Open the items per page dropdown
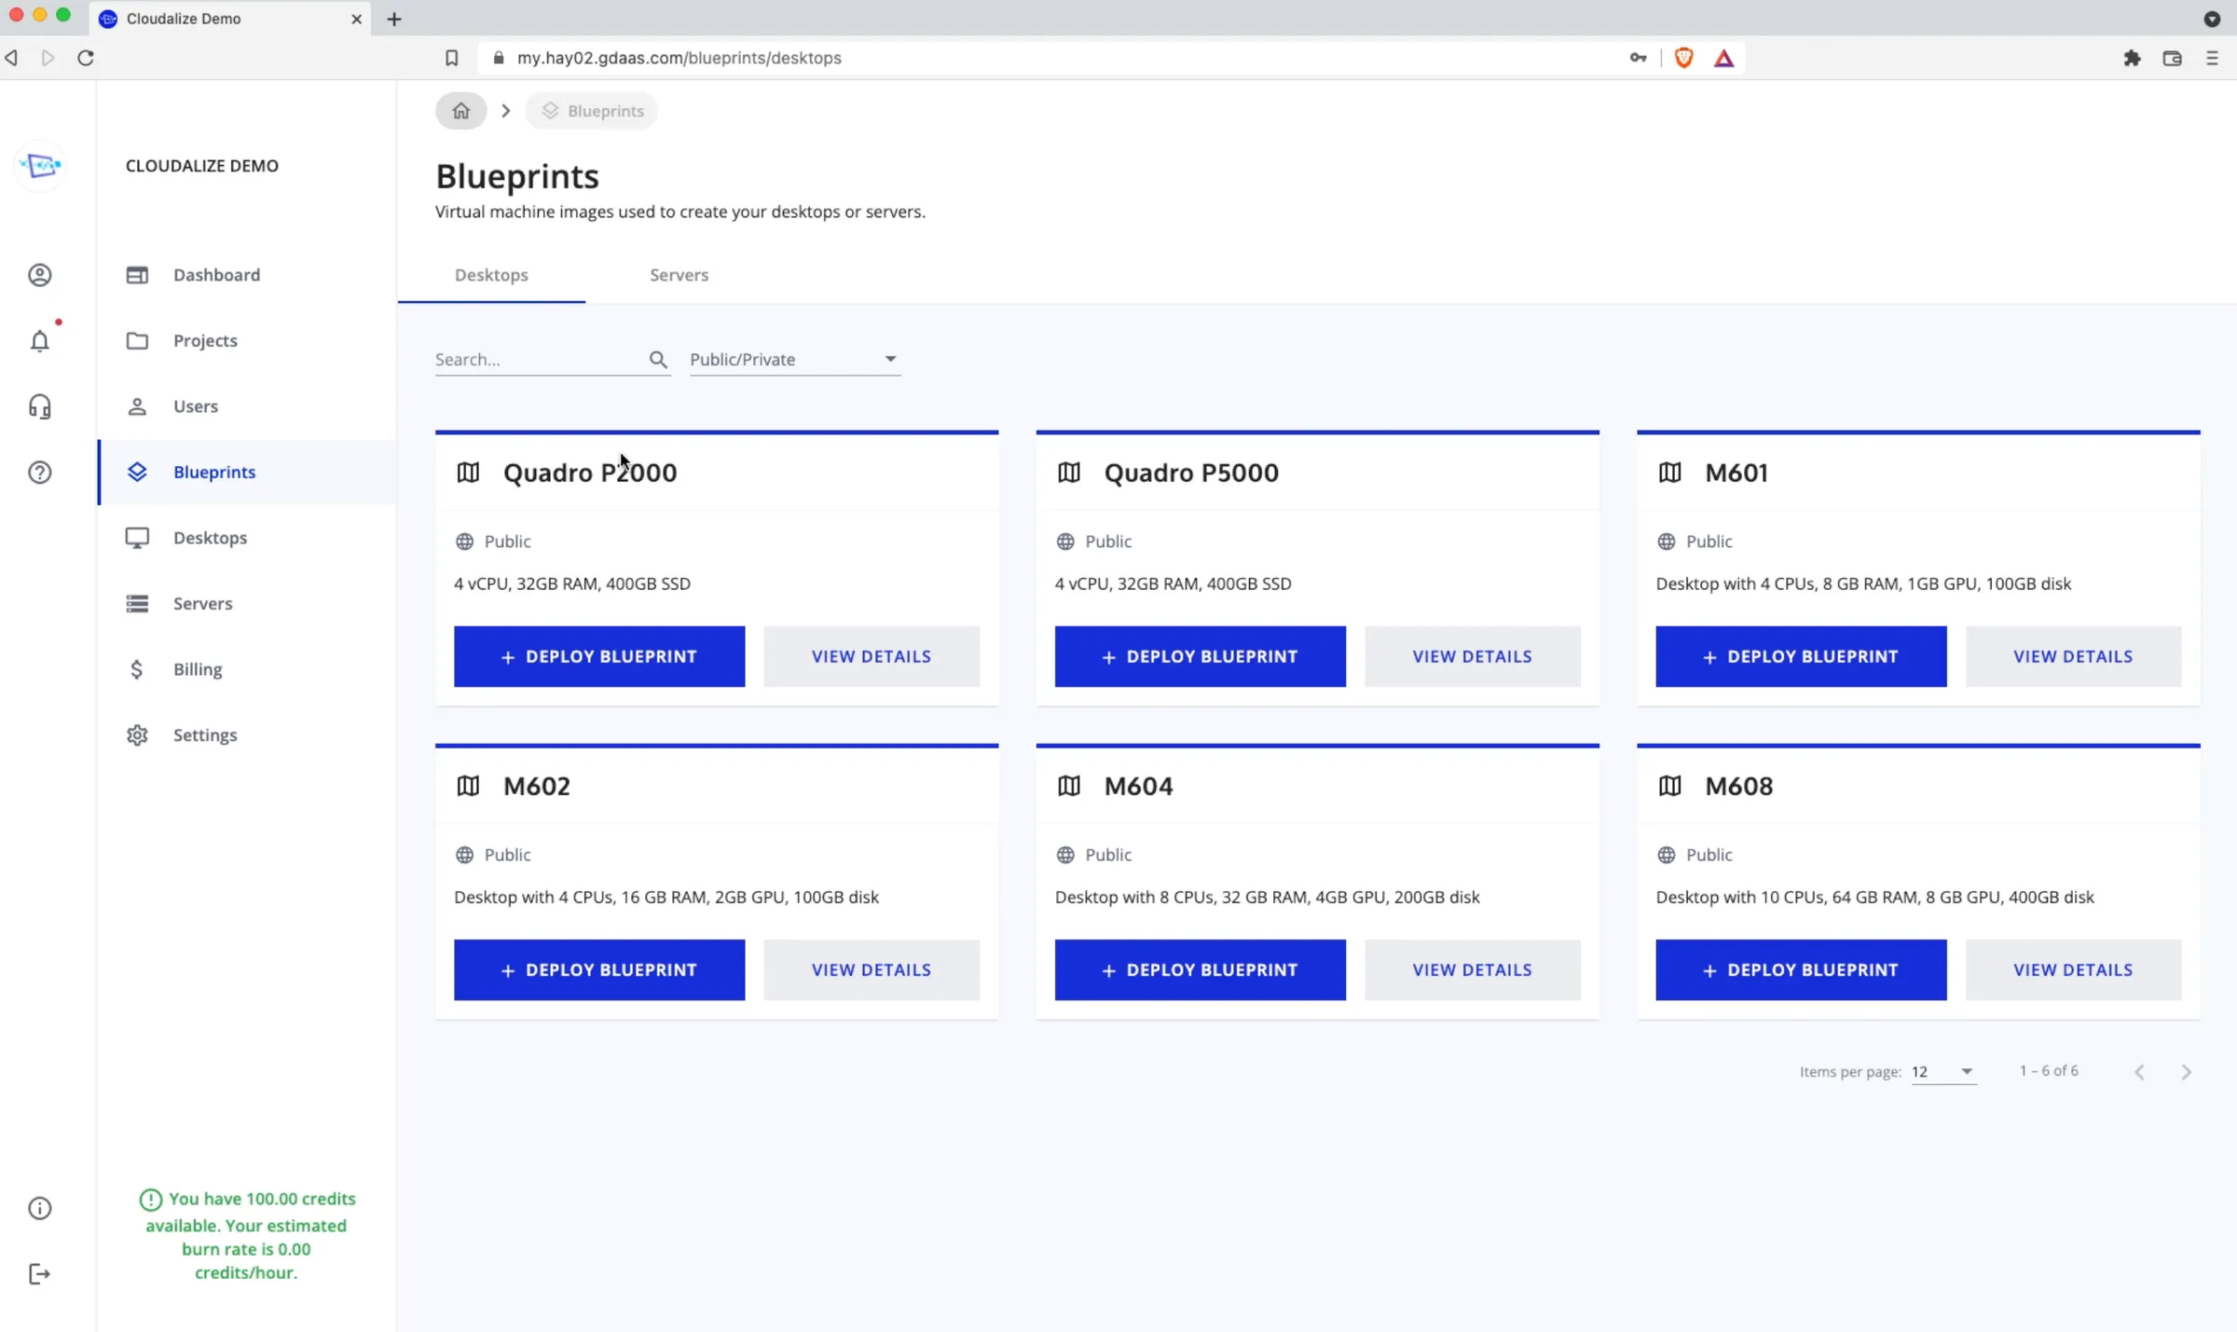The height and width of the screenshot is (1332, 2237). pyautogui.click(x=1942, y=1072)
